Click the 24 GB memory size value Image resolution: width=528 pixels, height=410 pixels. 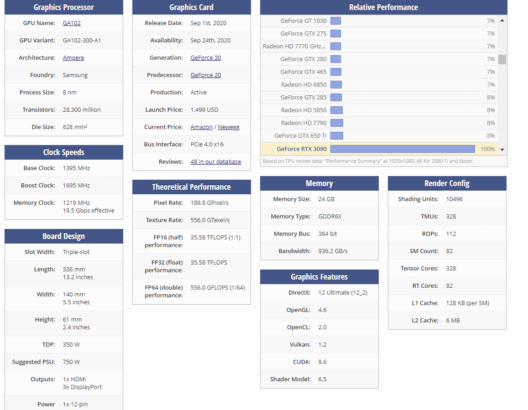point(326,199)
